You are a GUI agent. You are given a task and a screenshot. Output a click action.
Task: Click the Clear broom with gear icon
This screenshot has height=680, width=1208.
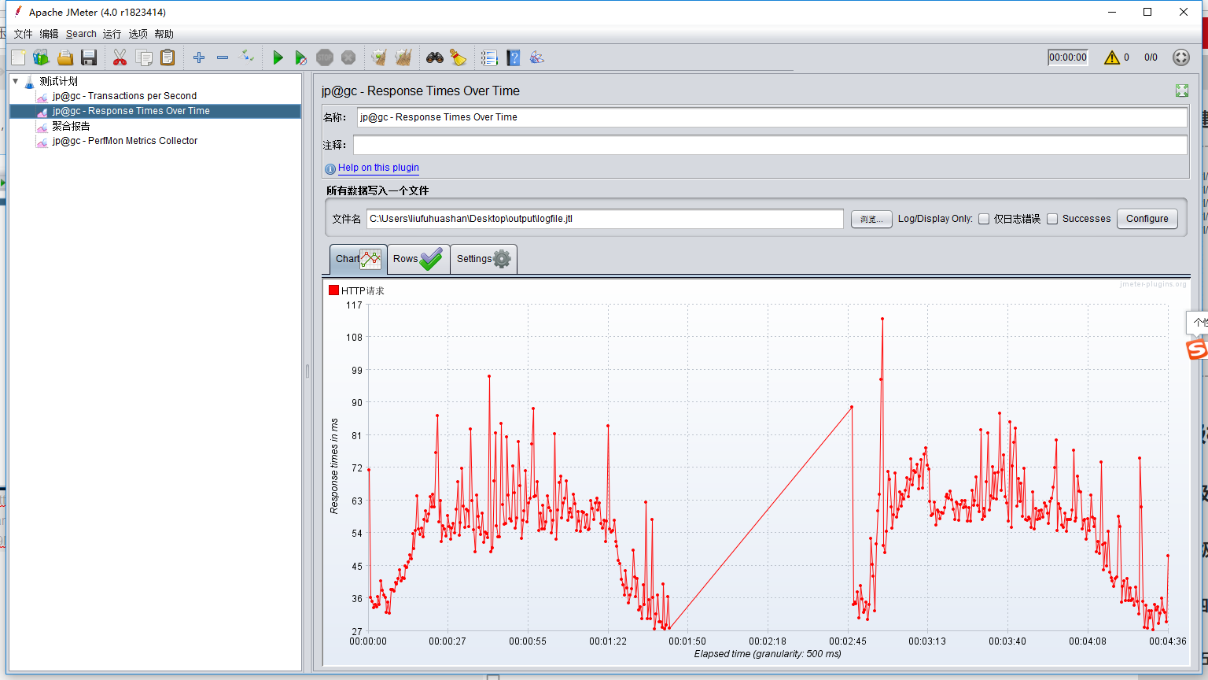pyautogui.click(x=379, y=57)
